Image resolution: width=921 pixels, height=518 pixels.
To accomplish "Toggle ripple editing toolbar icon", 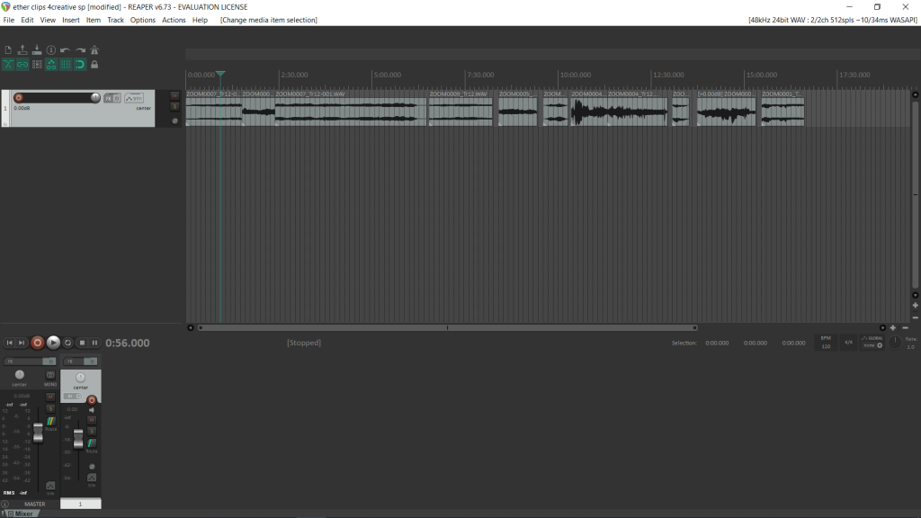I will coord(36,65).
